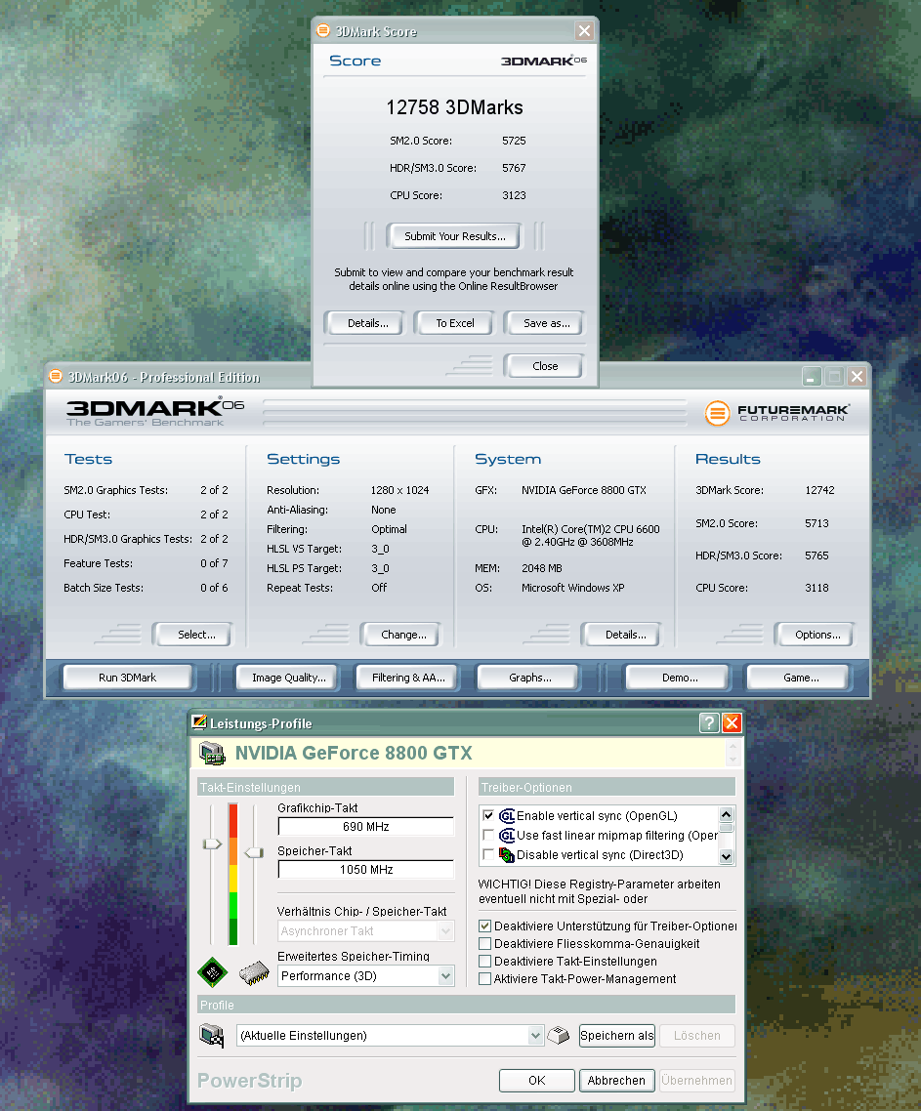Open Details in the 3DMark Score window
The image size is (921, 1111).
(x=366, y=323)
